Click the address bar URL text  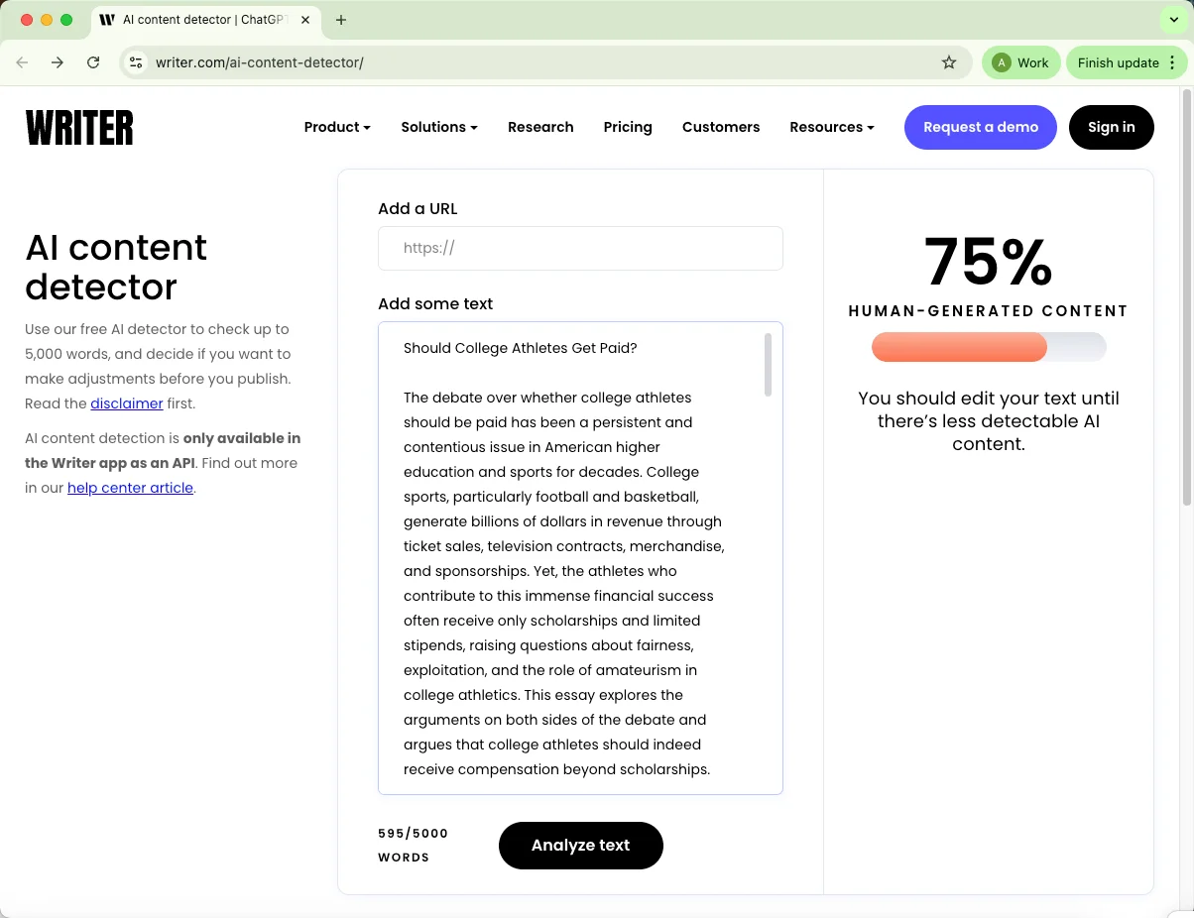[x=260, y=62]
